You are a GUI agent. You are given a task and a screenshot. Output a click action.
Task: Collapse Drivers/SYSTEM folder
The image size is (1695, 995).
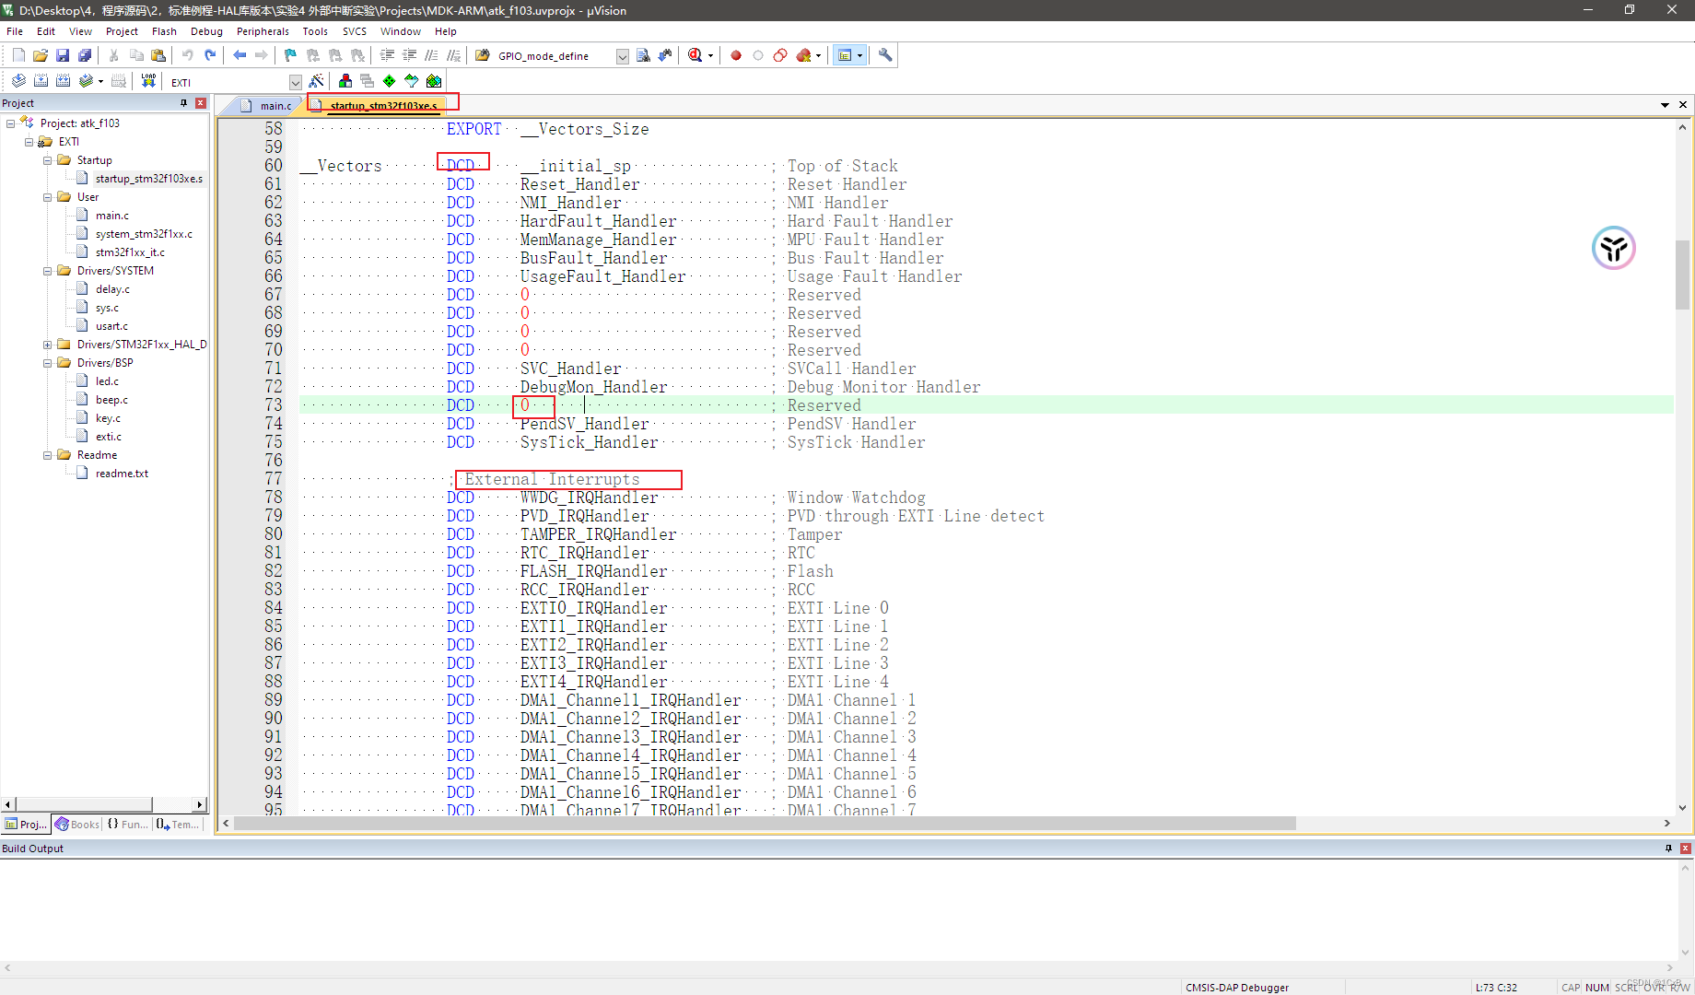click(48, 271)
